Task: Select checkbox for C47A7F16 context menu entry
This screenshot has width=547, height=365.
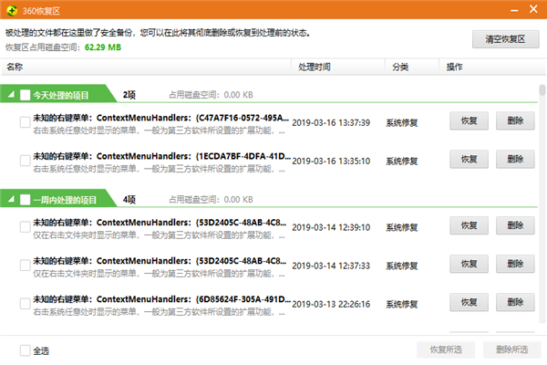Action: tap(26, 122)
